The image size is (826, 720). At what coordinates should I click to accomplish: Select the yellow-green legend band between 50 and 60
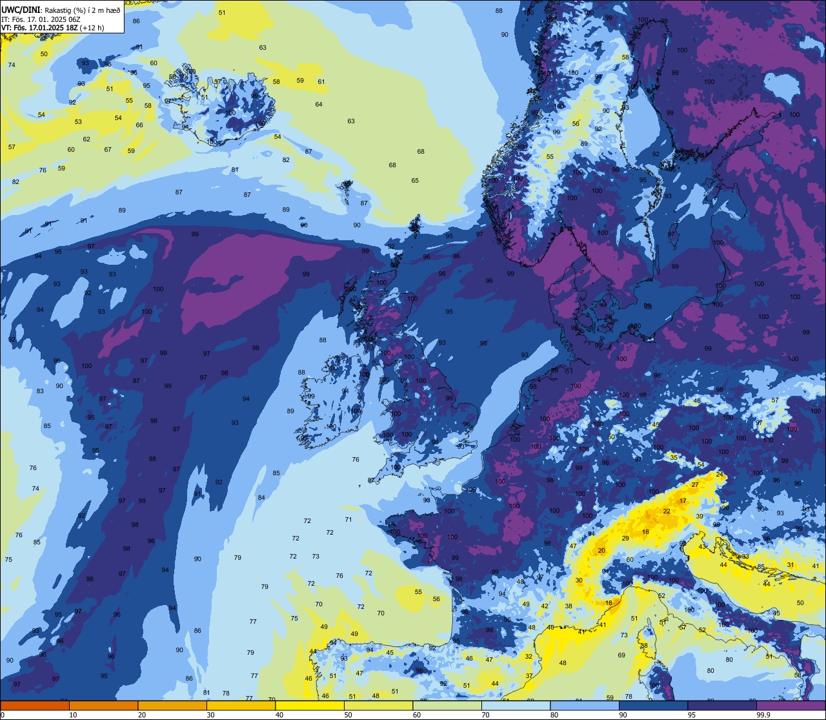tap(378, 705)
